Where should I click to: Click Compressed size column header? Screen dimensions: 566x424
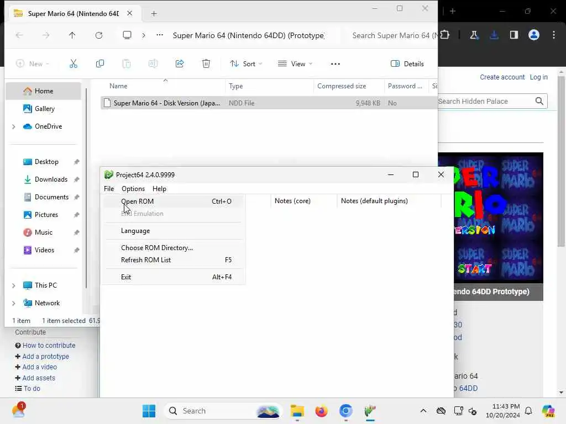tap(342, 86)
